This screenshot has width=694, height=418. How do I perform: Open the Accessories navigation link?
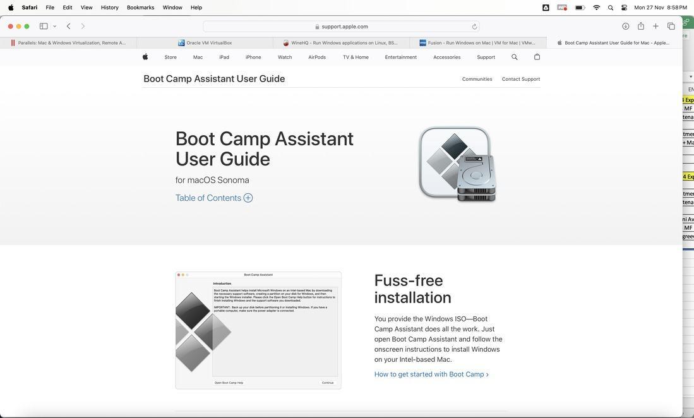446,57
